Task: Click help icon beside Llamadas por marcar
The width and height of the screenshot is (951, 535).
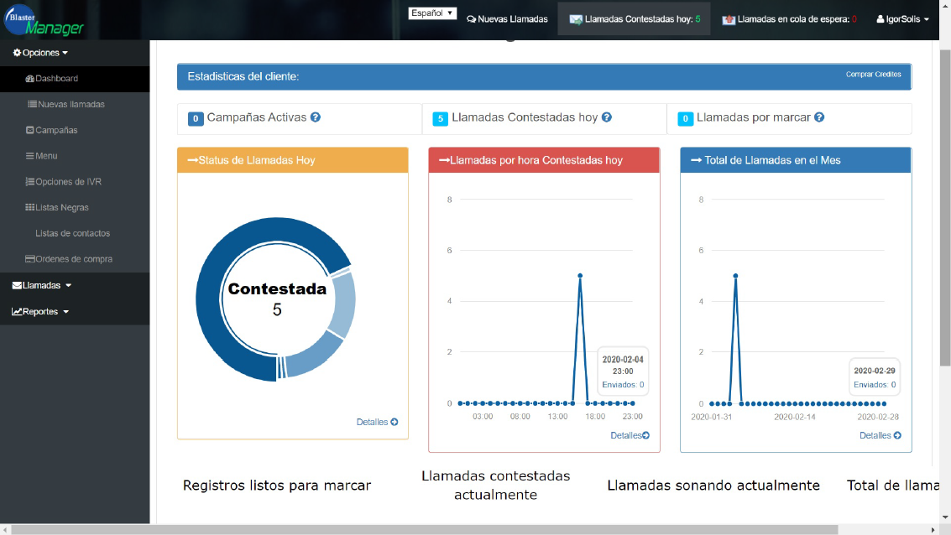Action: [819, 117]
